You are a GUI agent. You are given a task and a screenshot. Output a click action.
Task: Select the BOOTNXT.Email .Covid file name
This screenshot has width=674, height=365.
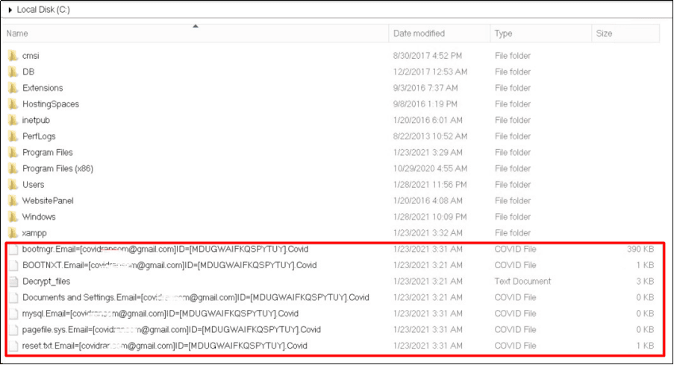coord(169,265)
